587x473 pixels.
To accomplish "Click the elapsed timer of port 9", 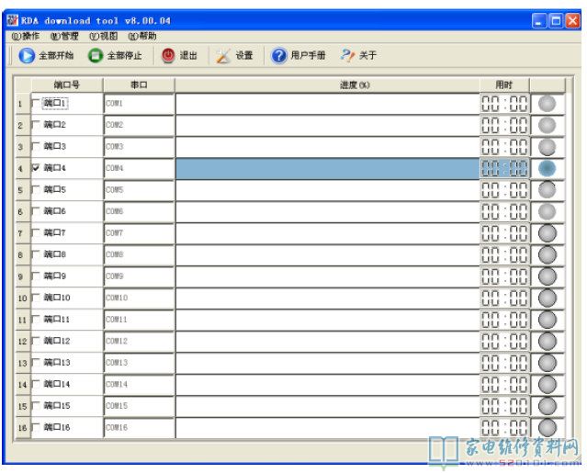I will pos(504,276).
